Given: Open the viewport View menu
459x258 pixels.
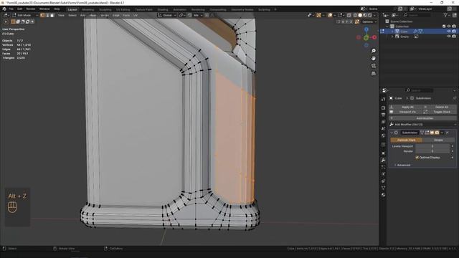Looking at the screenshot, I should click(61, 15).
